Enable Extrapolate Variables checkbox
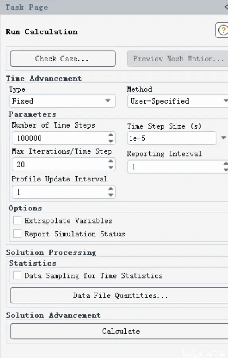 (x=17, y=220)
